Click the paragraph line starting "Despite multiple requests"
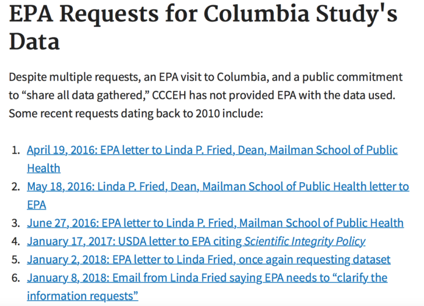Viewport: 424px width, 306px height. pos(206,77)
